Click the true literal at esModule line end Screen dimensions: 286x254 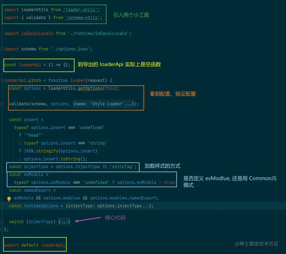[169, 182]
